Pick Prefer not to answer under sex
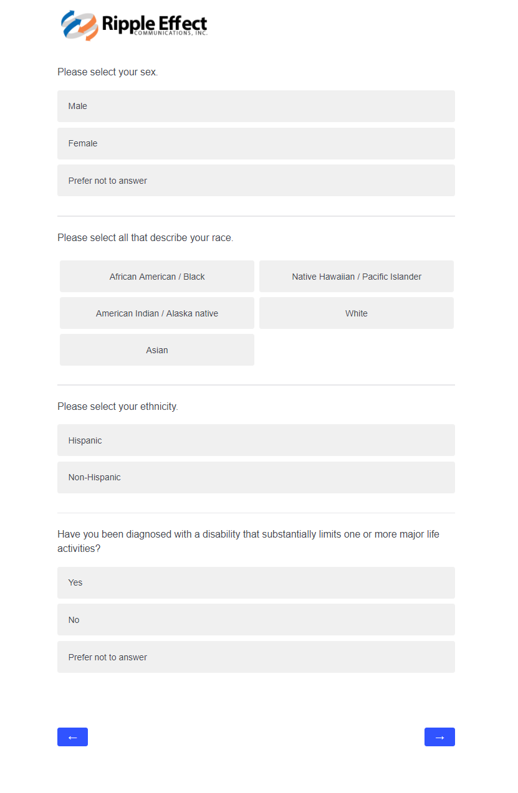518x793 pixels. pyautogui.click(x=256, y=181)
